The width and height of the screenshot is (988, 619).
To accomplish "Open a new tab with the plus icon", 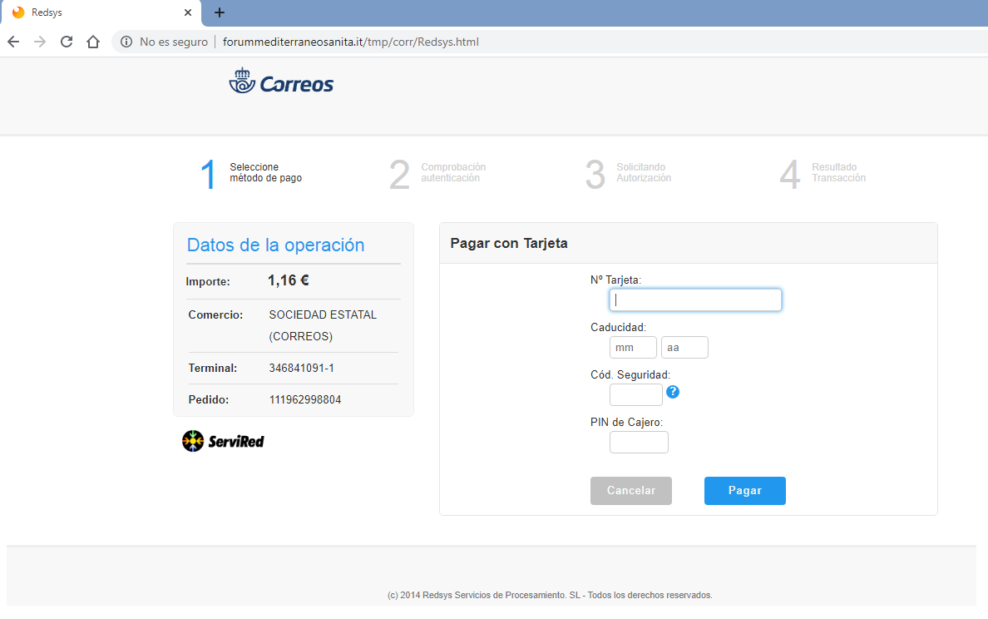I will pyautogui.click(x=220, y=12).
